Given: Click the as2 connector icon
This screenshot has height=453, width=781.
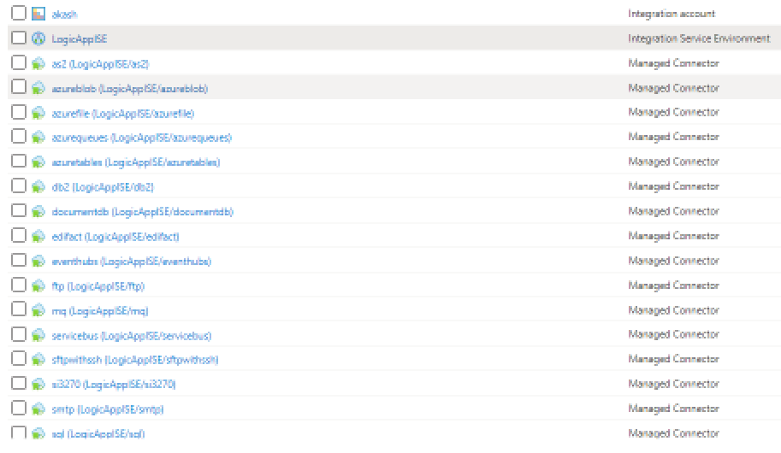Looking at the screenshot, I should [x=38, y=63].
